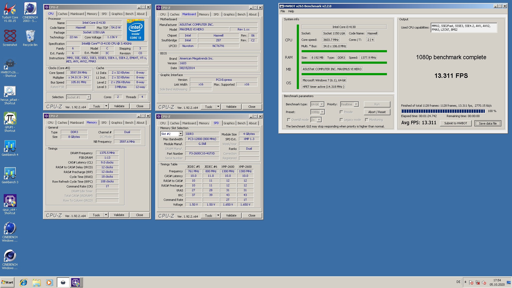The height and width of the screenshot is (288, 512).
Task: Open the Help menu in HWBOT x265
Action: pos(291,11)
